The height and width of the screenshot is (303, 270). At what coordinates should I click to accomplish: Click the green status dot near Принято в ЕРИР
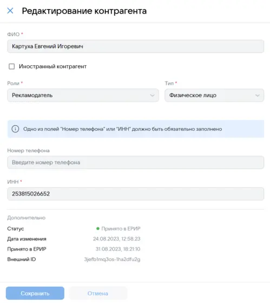[98, 228]
